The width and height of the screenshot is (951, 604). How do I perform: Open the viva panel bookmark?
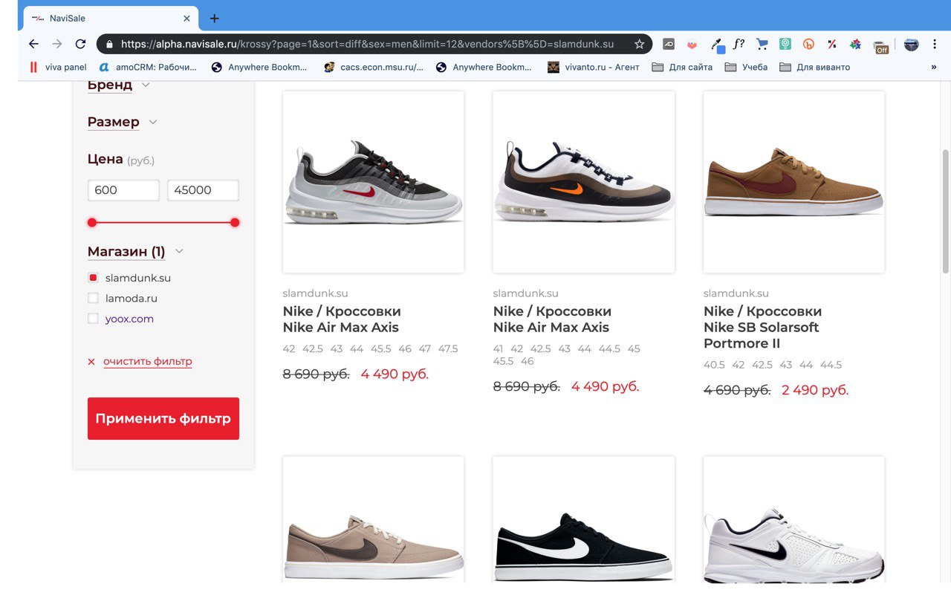click(x=58, y=67)
